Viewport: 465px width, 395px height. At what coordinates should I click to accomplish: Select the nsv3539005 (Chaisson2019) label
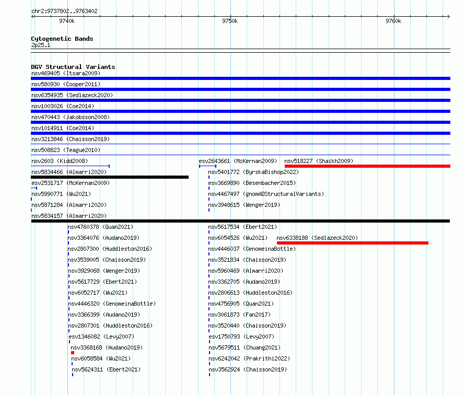coord(107,260)
